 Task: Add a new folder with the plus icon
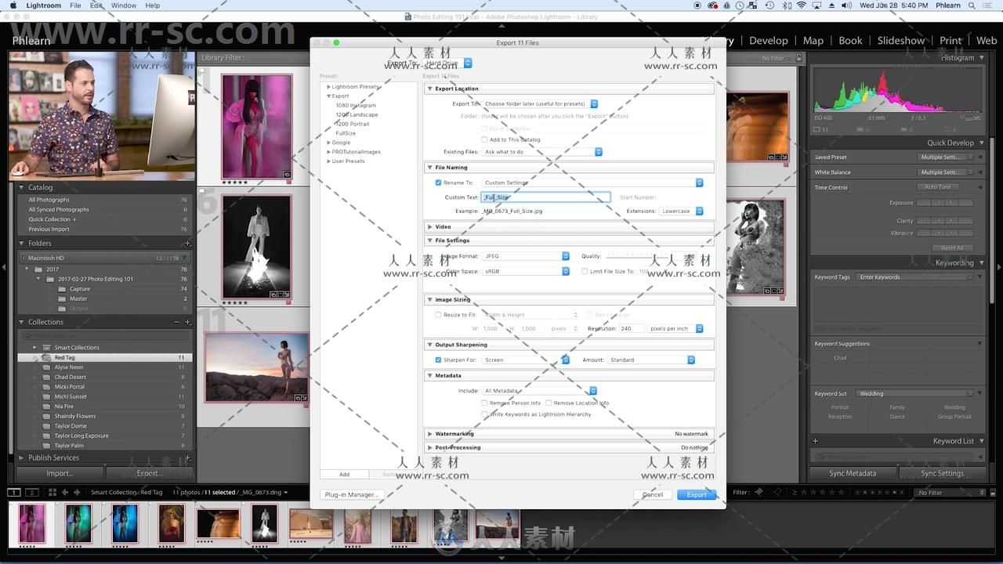[x=187, y=244]
